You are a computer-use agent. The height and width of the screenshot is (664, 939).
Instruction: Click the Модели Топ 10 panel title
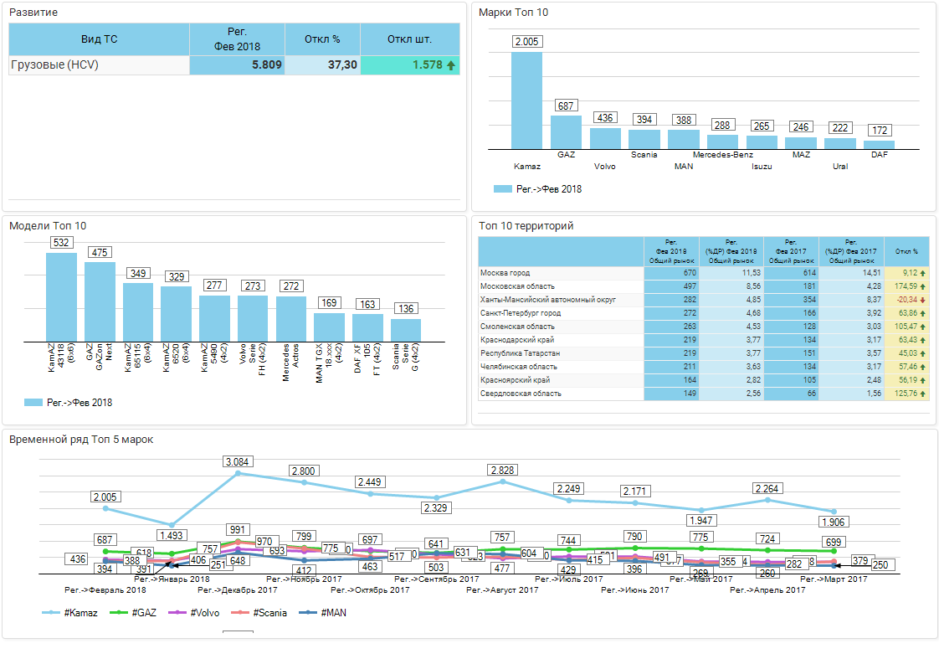(x=48, y=226)
